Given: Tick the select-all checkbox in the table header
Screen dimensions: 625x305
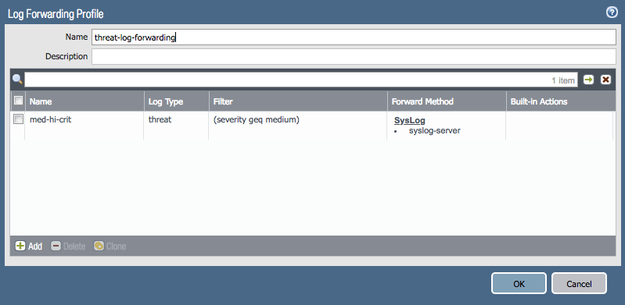Looking at the screenshot, I should click(x=18, y=101).
